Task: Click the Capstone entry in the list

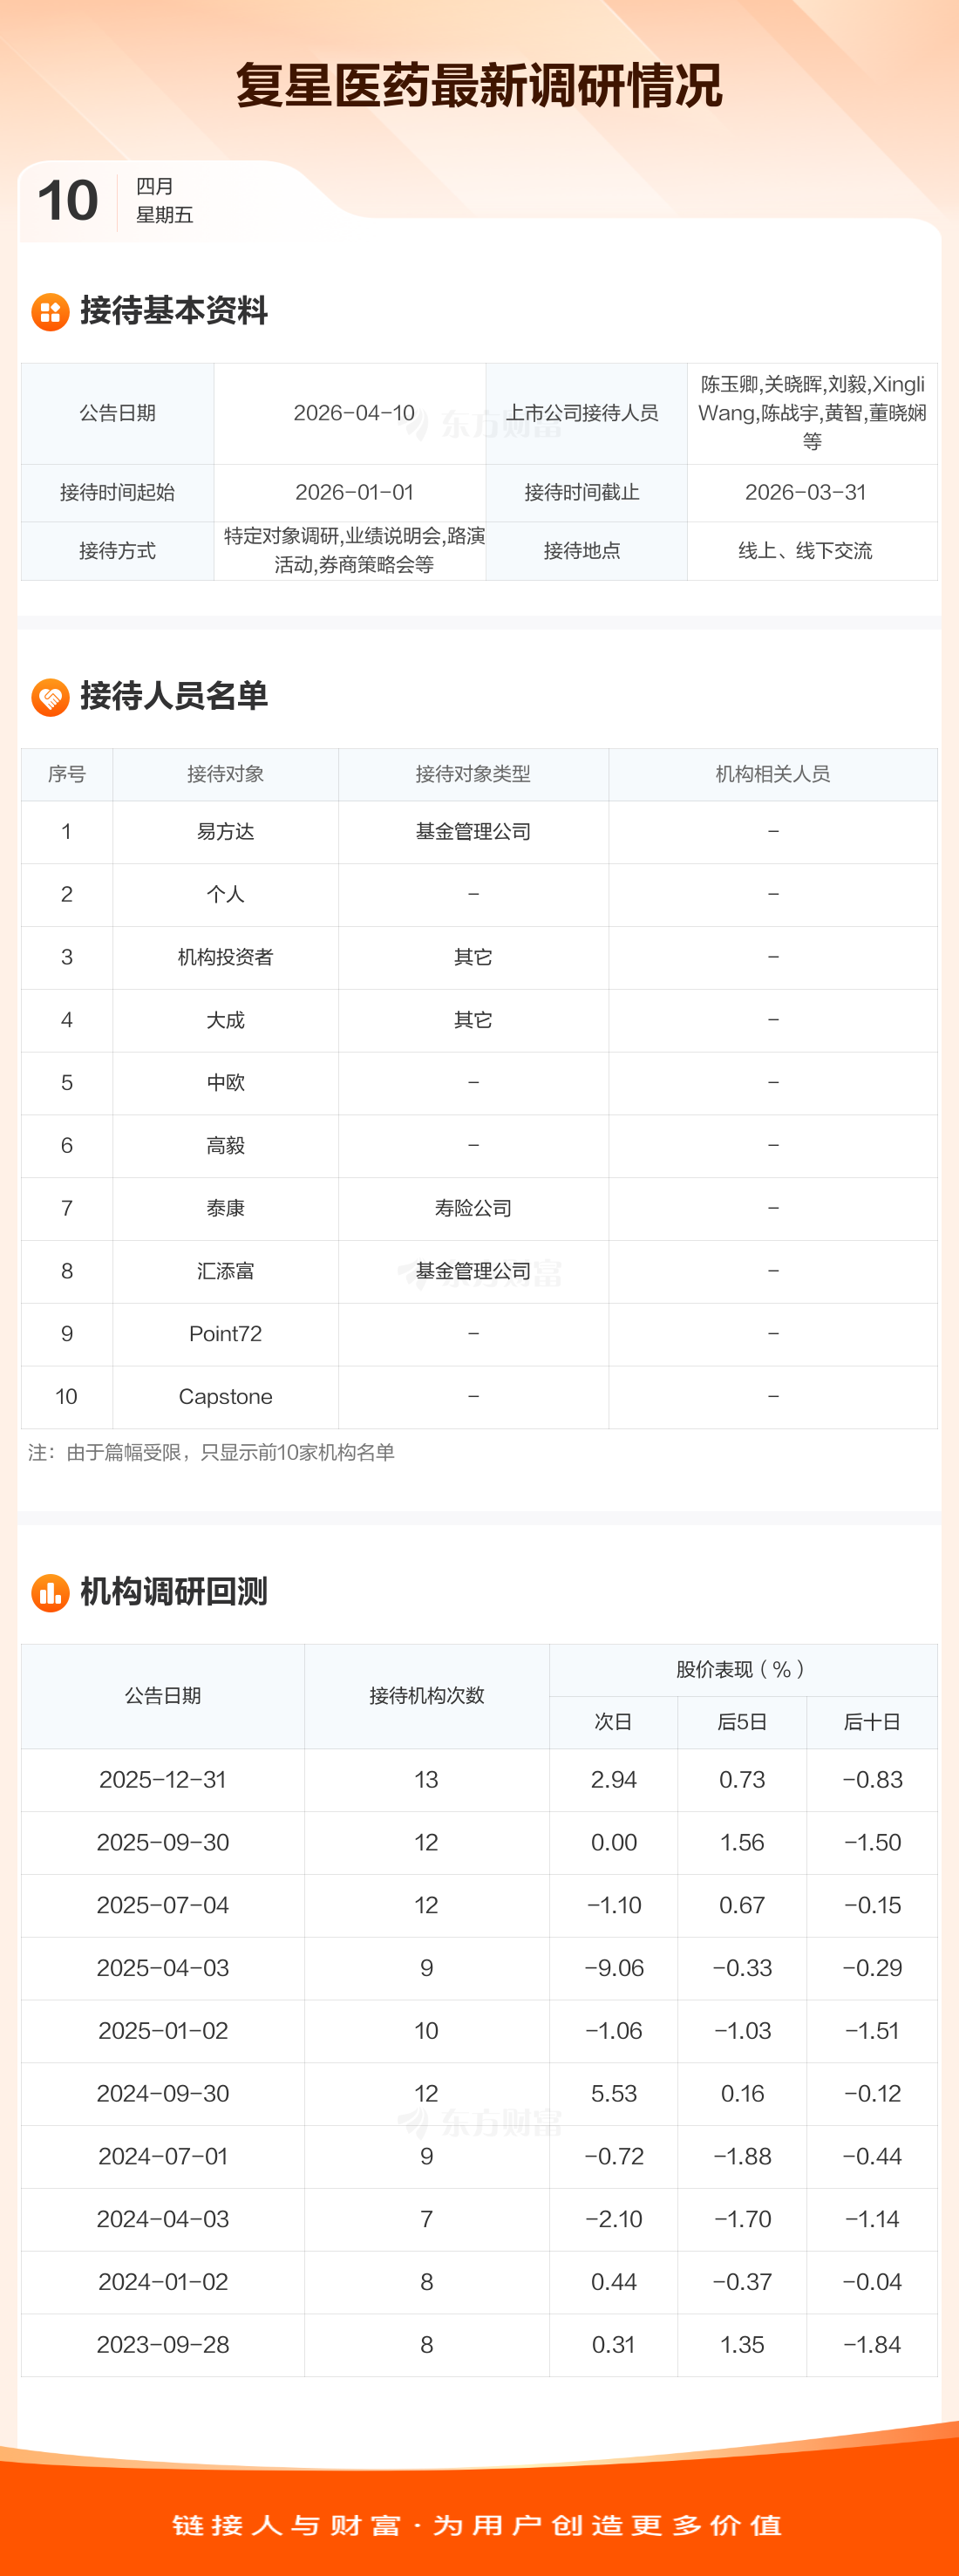Action: pos(225,1397)
